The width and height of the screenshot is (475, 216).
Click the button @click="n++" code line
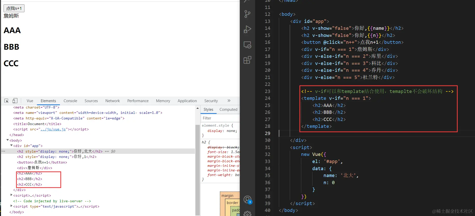point(352,42)
